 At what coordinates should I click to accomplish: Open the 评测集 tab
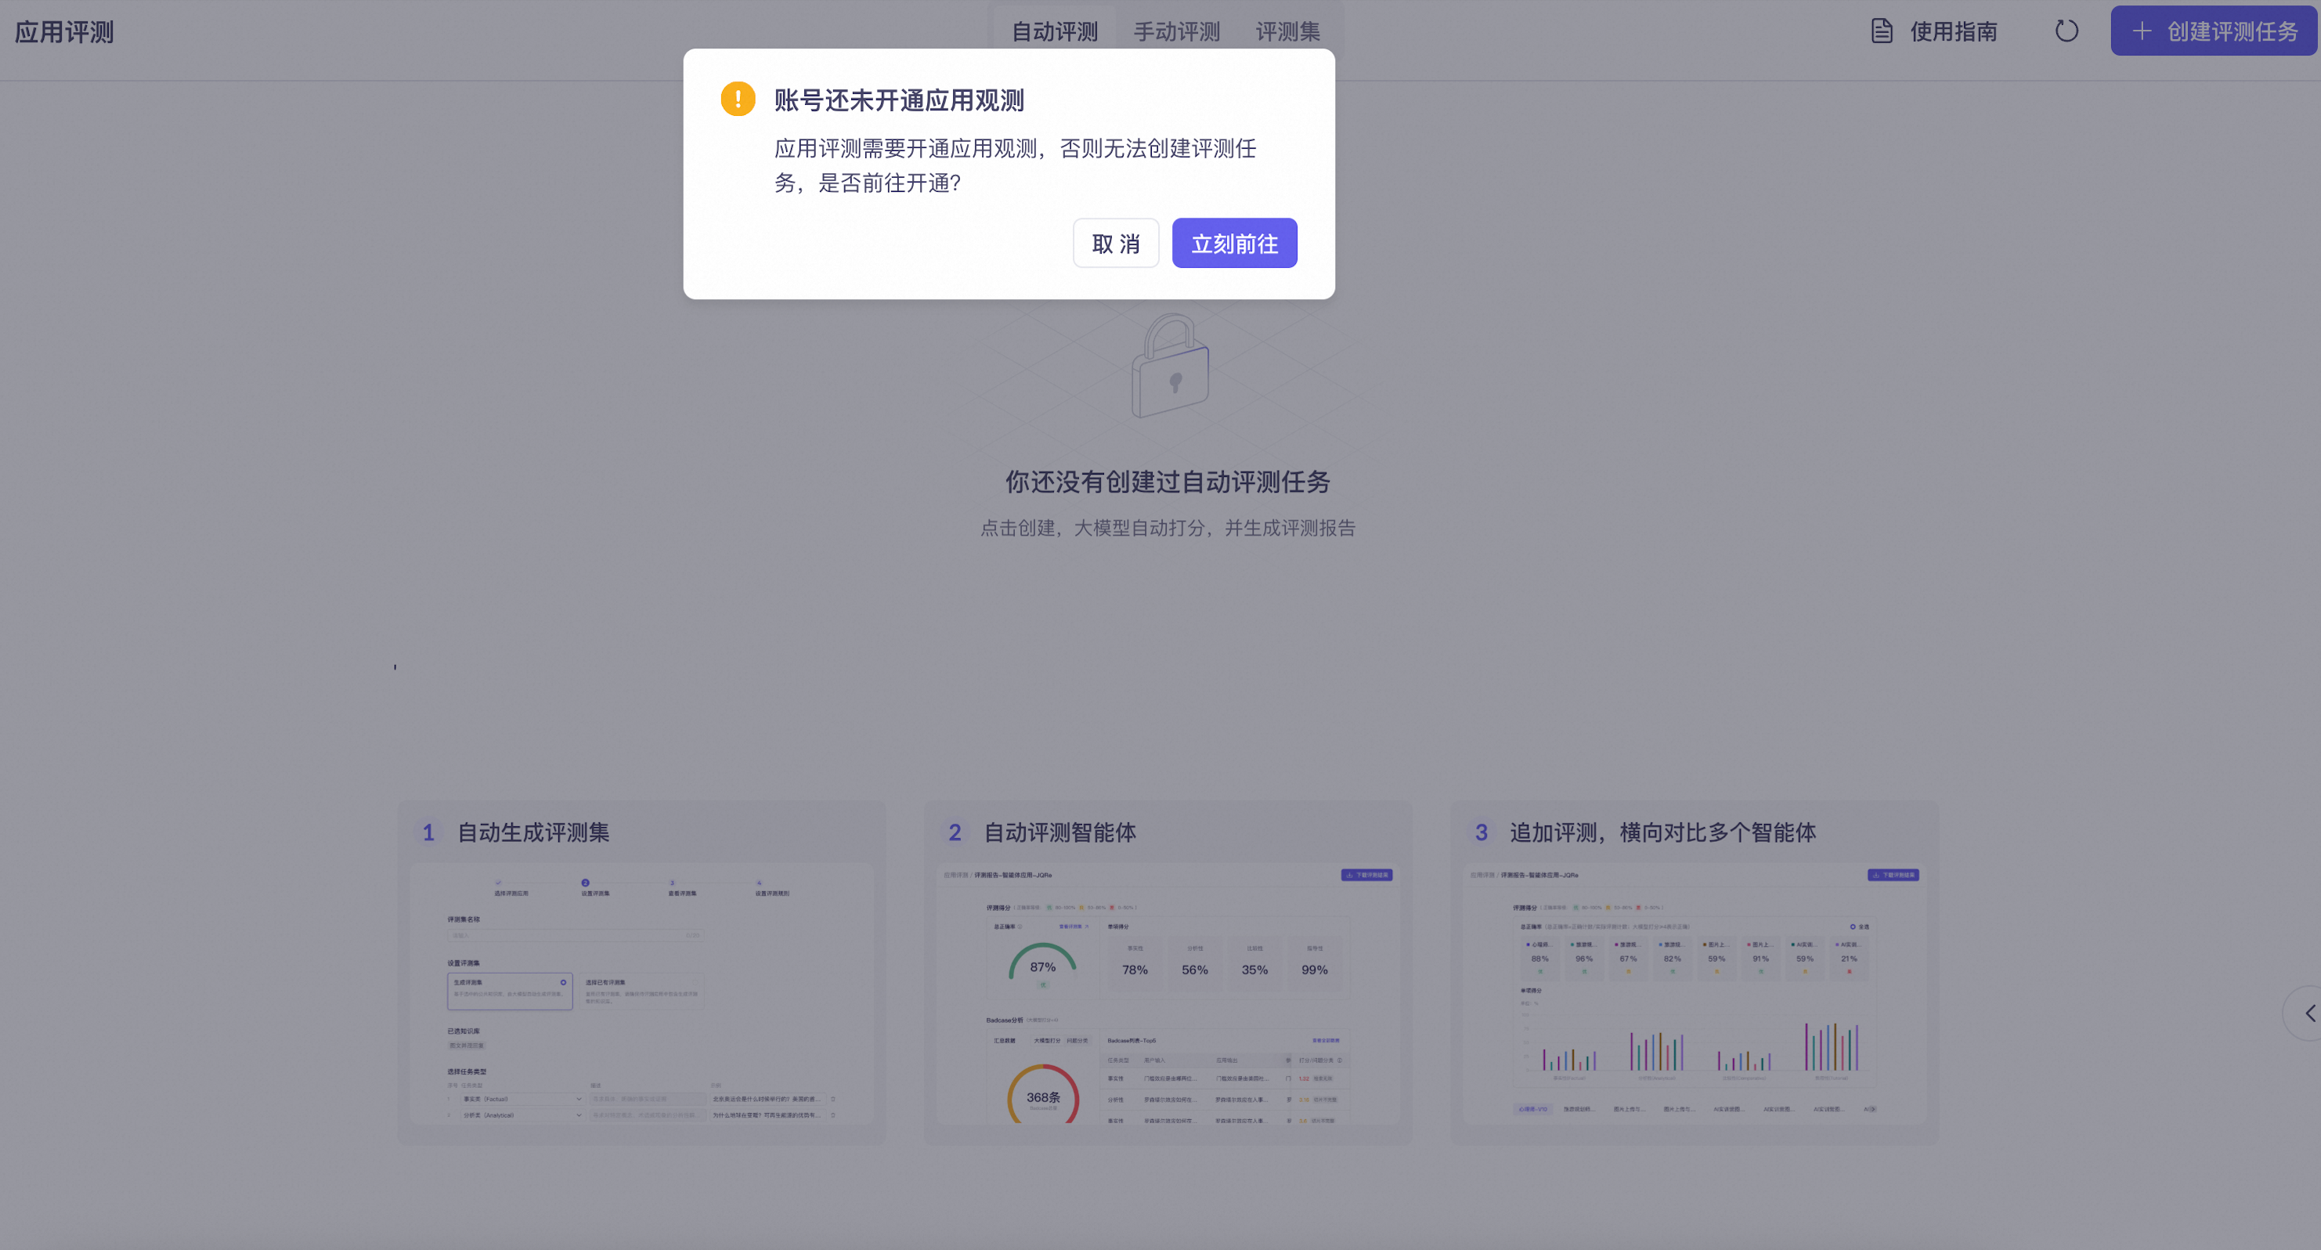click(1287, 31)
